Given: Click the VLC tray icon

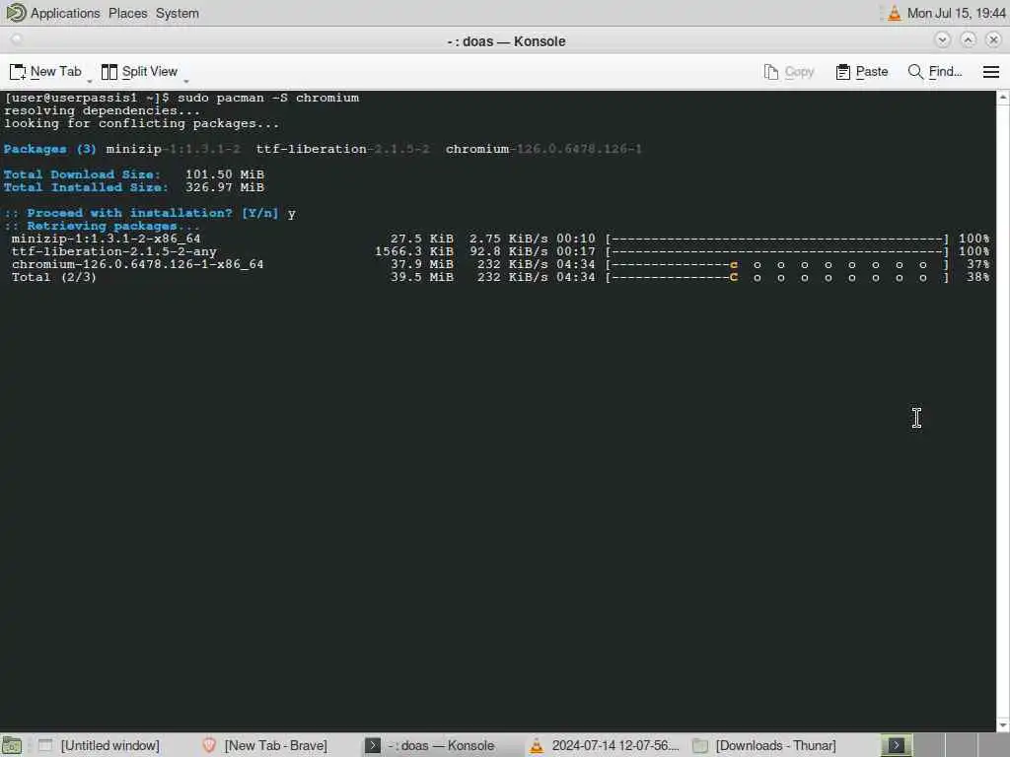Looking at the screenshot, I should [894, 13].
